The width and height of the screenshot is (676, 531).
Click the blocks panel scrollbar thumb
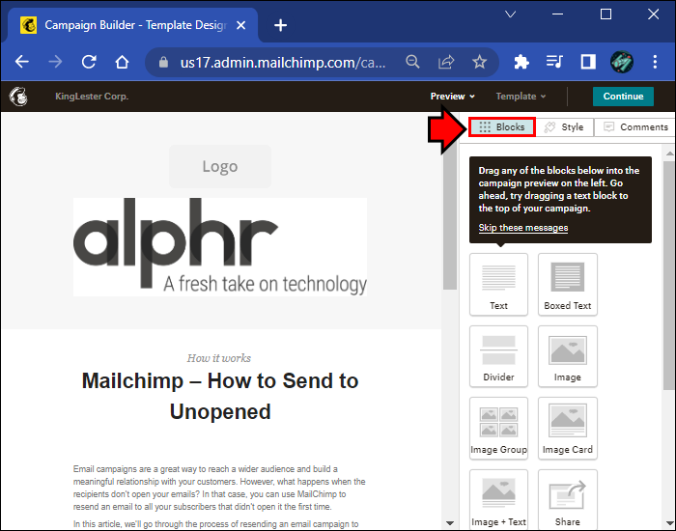coord(669,276)
